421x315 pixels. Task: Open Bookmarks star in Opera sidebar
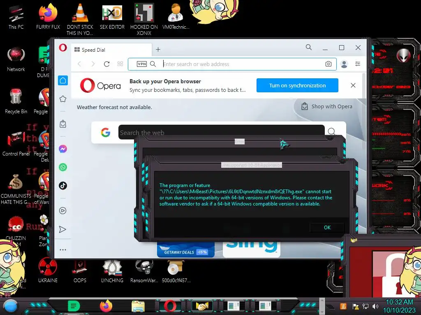(63, 99)
